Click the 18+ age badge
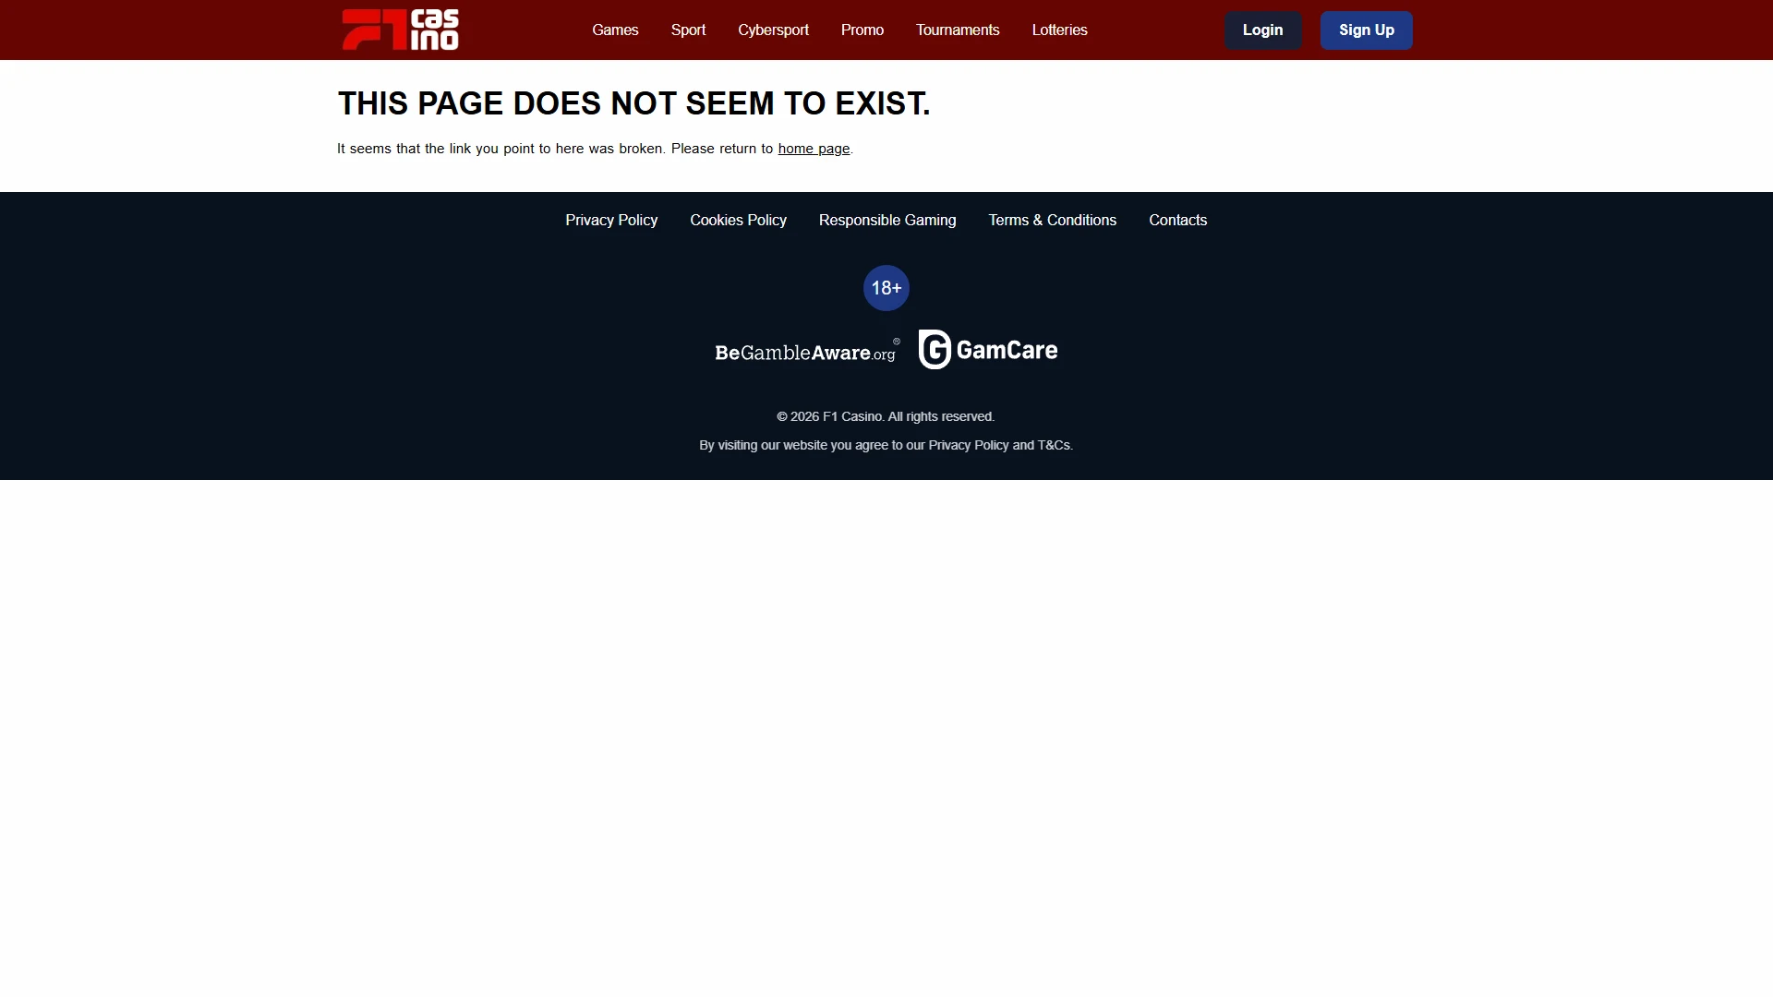 (x=886, y=288)
